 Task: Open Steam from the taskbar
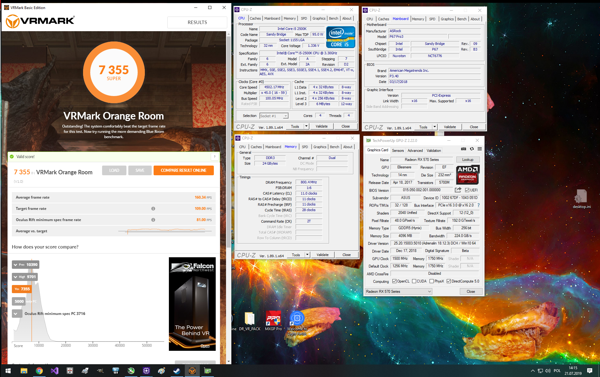click(177, 371)
